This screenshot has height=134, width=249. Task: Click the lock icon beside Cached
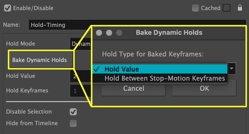click(x=240, y=8)
